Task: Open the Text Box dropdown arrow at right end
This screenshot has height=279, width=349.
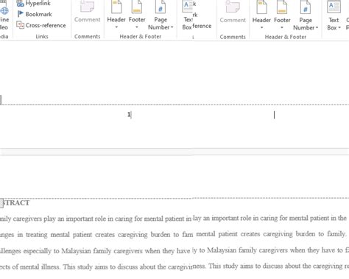Action: tap(339, 28)
